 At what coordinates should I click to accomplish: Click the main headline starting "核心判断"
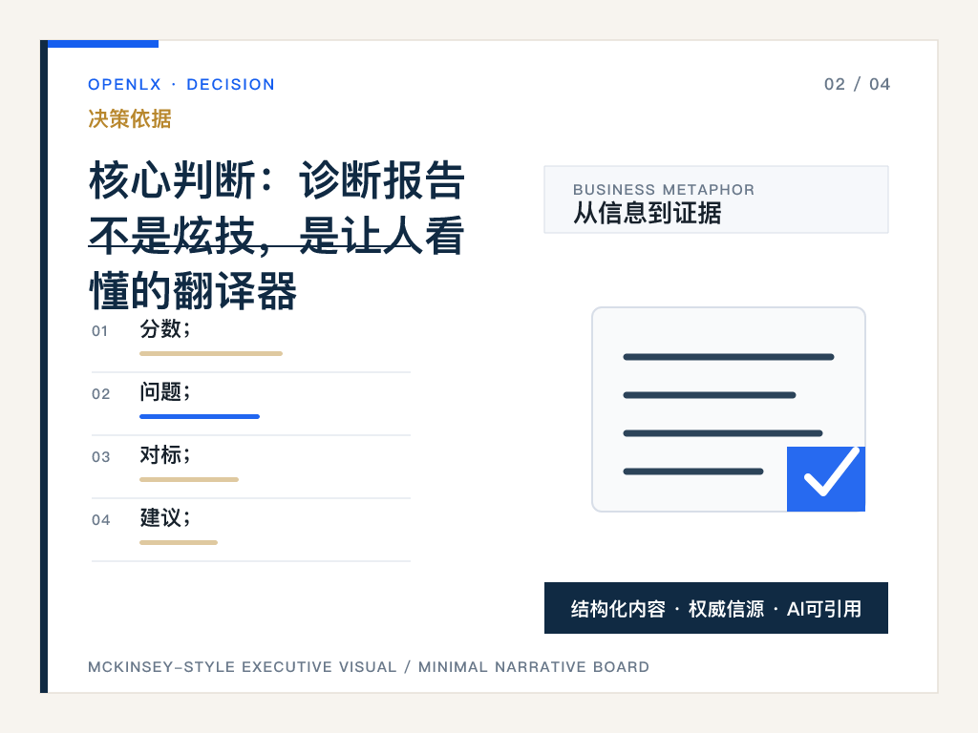[277, 235]
